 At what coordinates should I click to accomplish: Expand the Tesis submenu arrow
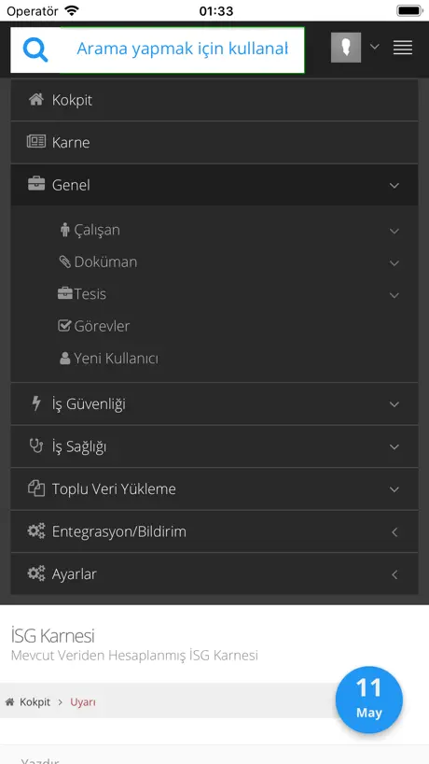394,295
